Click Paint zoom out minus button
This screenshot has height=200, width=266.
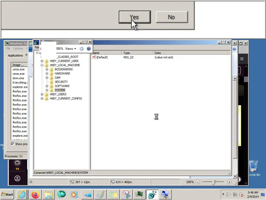pyautogui.click(x=198, y=182)
